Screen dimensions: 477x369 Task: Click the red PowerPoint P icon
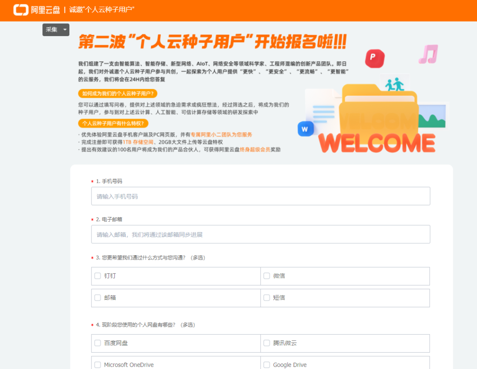pyautogui.click(x=375, y=58)
